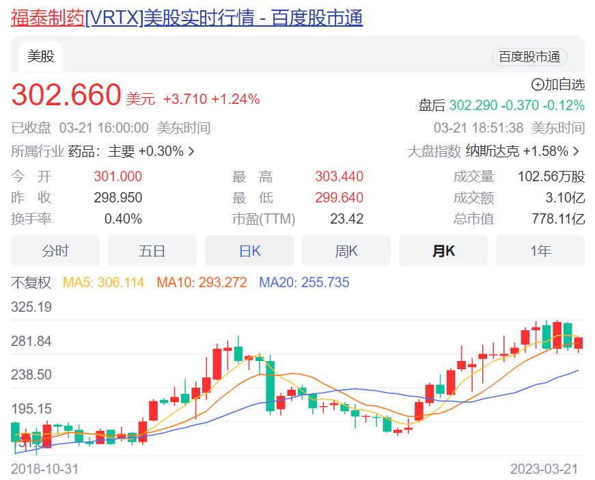Screen dimensions: 595x480
Task: Click the 百度股市通 button
Action: pyautogui.click(x=529, y=57)
